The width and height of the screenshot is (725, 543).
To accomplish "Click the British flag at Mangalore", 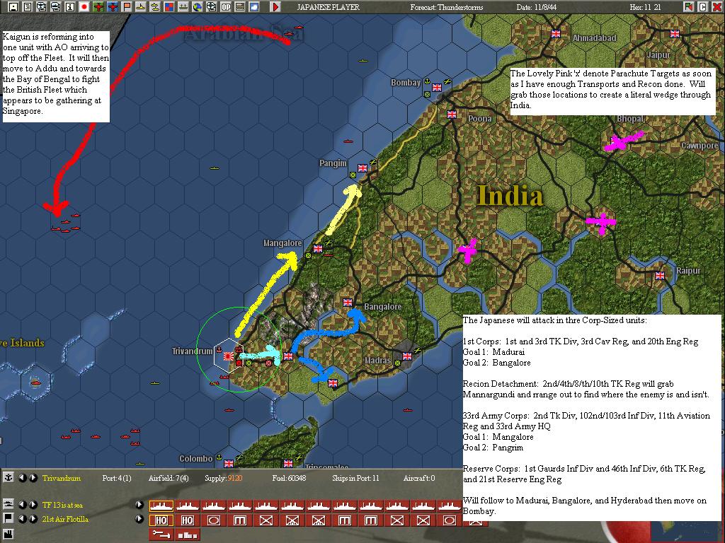I will click(x=318, y=249).
